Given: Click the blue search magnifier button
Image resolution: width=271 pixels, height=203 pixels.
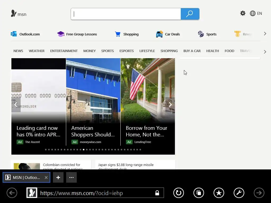Looking at the screenshot, I should tap(190, 14).
